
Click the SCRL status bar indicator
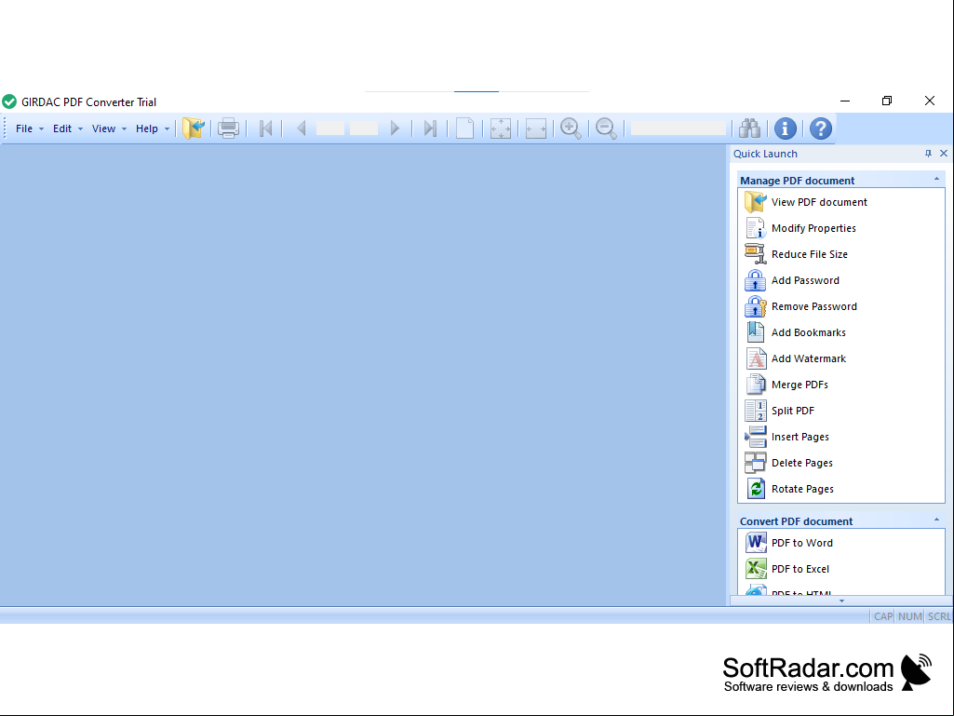click(x=939, y=616)
